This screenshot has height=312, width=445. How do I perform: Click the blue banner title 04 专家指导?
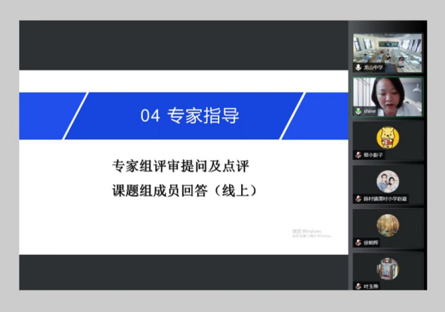tap(190, 116)
